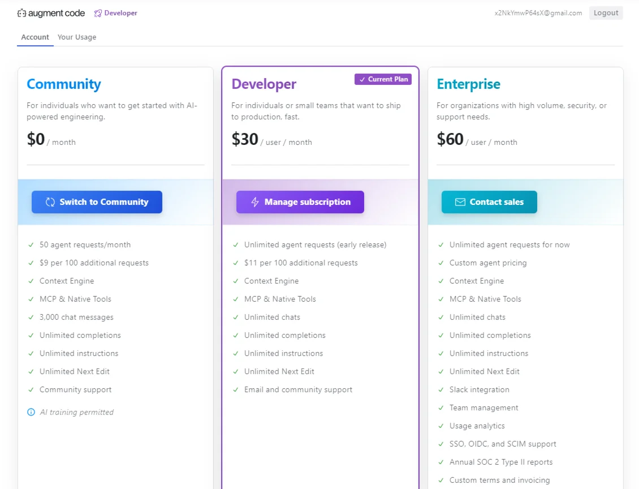Click Community's Context Engine feature text
This screenshot has height=489, width=639.
coord(67,281)
